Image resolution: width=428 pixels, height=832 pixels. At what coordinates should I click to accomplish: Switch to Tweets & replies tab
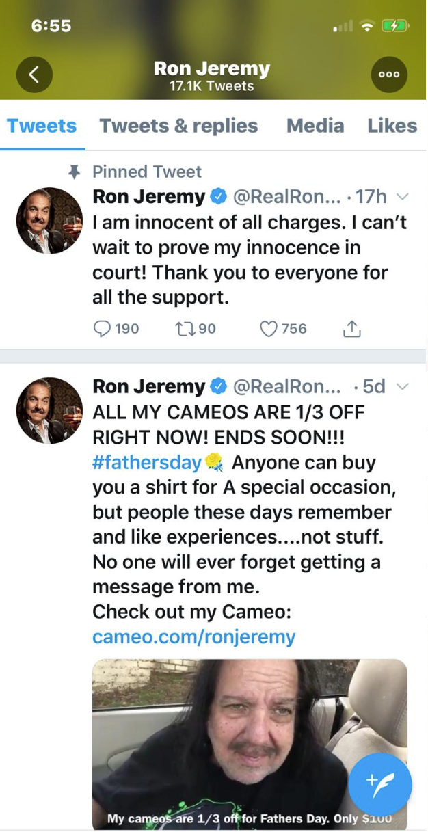point(178,126)
